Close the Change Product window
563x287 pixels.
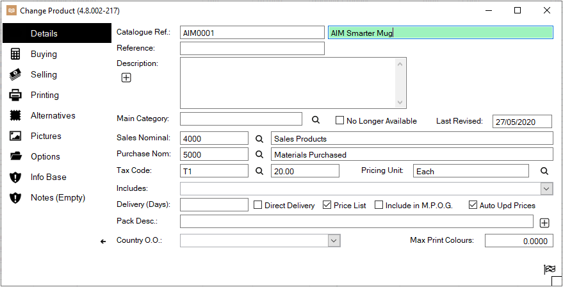click(546, 10)
